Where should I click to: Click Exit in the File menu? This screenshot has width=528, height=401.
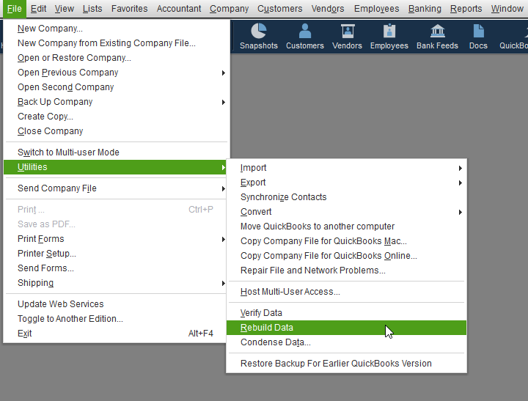116,334
